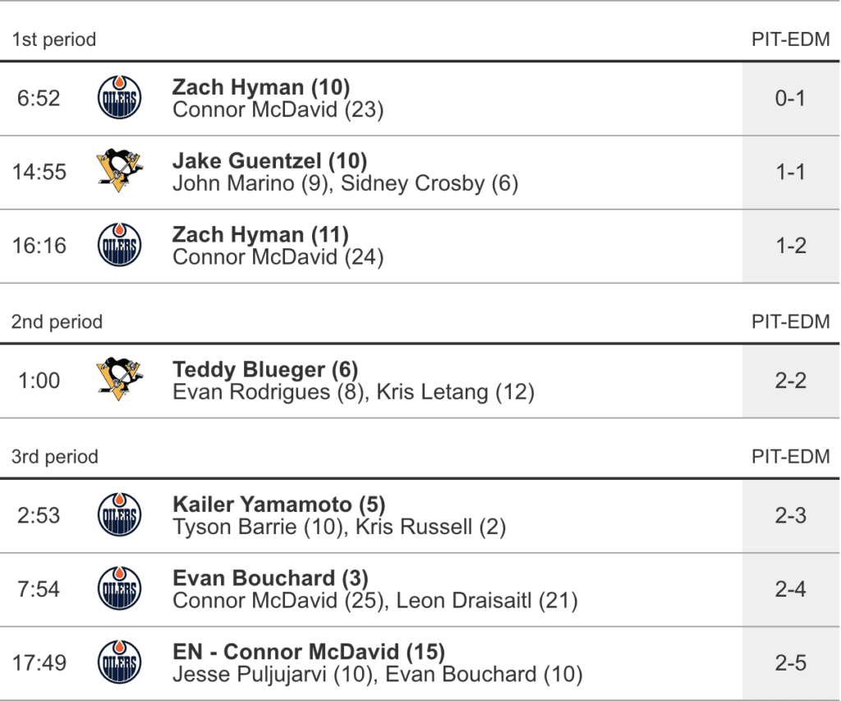Click Oilers logo on the empty-net goal row
Screen dimensions: 841x701
click(119, 662)
